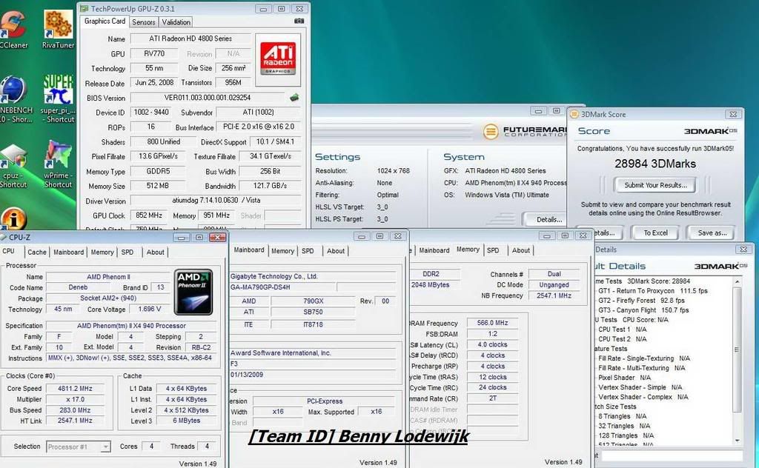Open About tab in left CPU-Z window
This screenshot has height=468, width=759.
pyautogui.click(x=156, y=253)
